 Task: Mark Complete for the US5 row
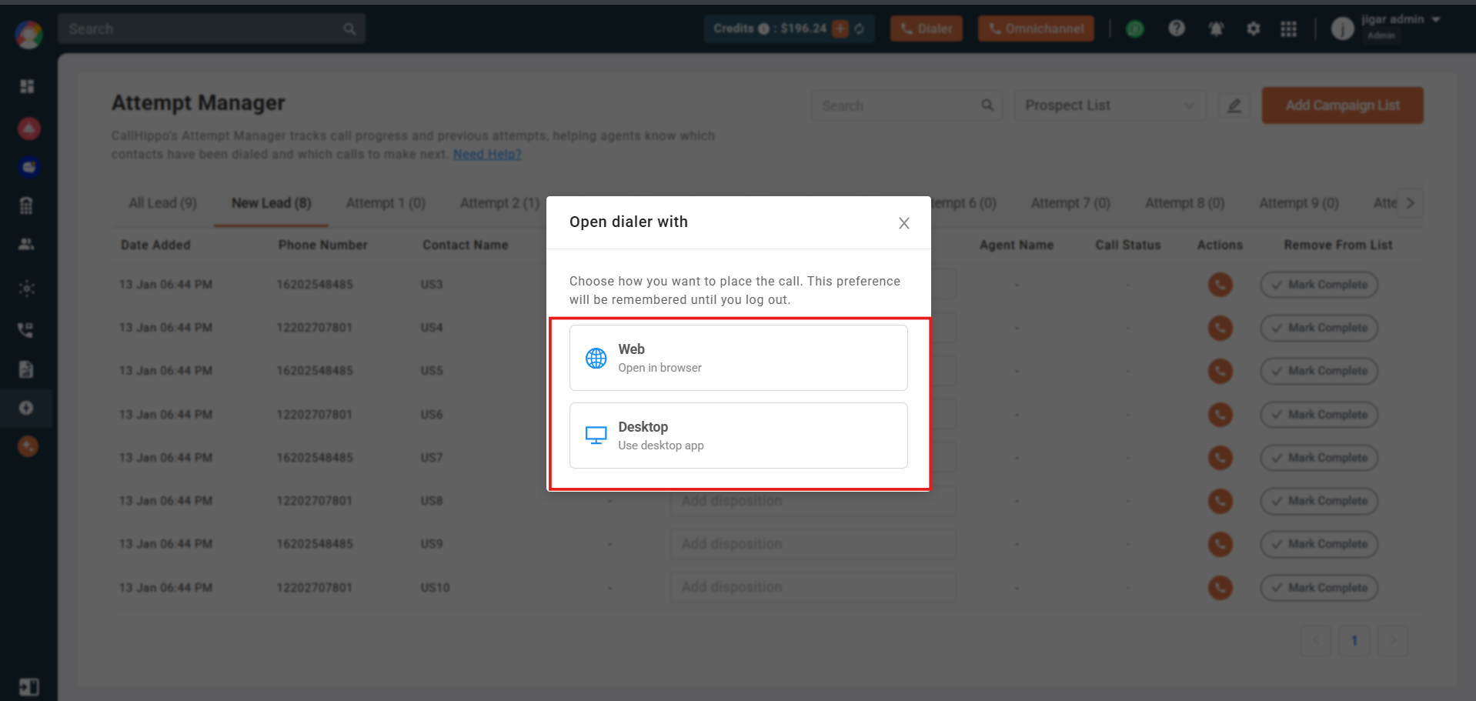click(x=1319, y=371)
